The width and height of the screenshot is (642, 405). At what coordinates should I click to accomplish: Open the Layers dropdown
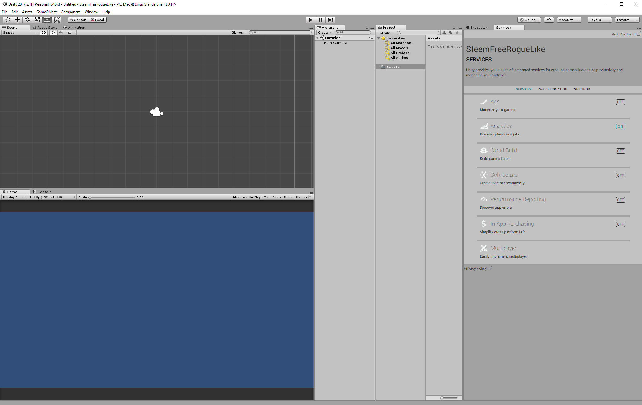click(599, 20)
